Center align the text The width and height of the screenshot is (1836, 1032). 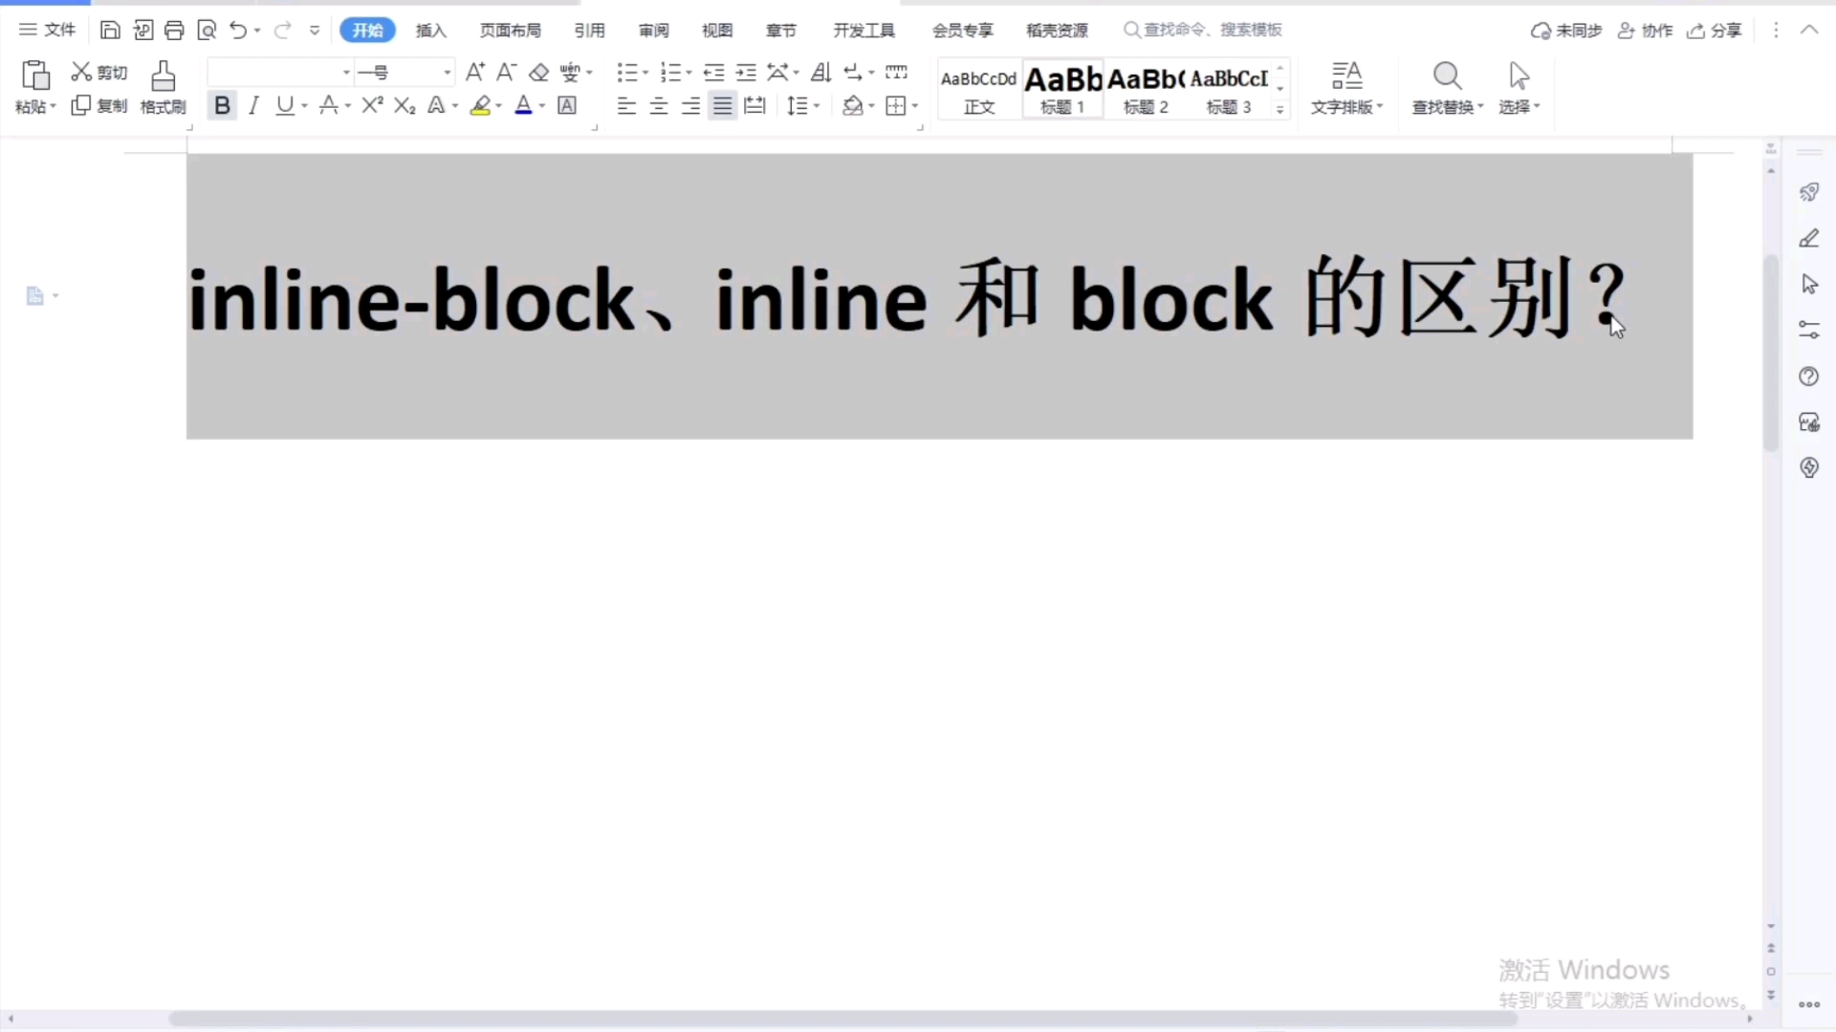[x=659, y=106]
